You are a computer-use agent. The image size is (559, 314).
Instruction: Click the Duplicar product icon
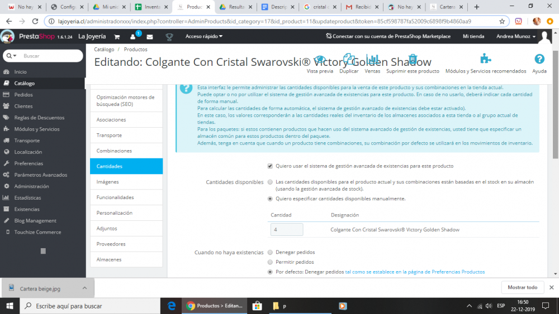[349, 59]
